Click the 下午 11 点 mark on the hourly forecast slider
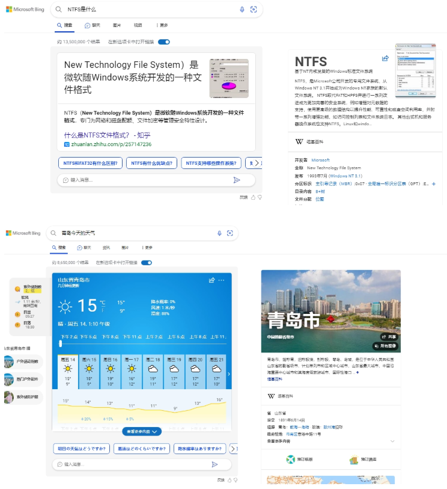Image resolution: width=447 pixels, height=489 pixels. [132, 337]
